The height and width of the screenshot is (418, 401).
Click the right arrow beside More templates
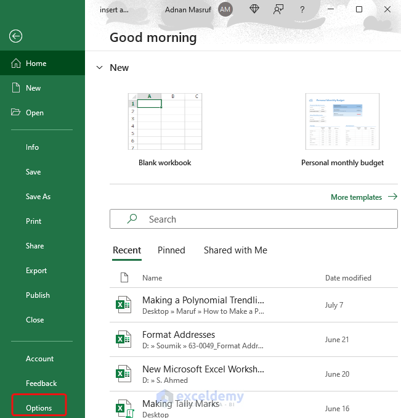click(392, 197)
